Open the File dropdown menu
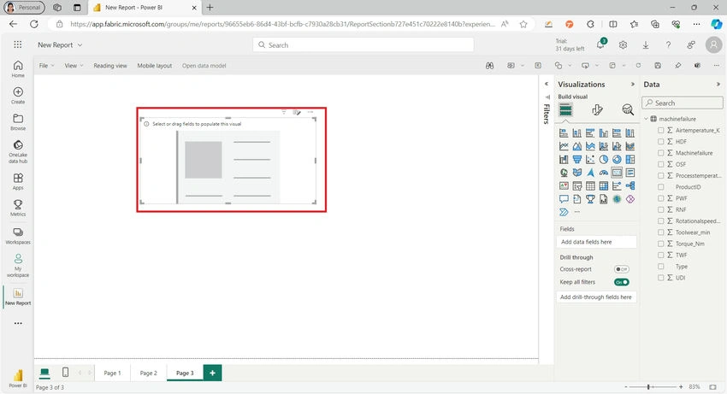Screen dimensions: 727x394 (46, 66)
